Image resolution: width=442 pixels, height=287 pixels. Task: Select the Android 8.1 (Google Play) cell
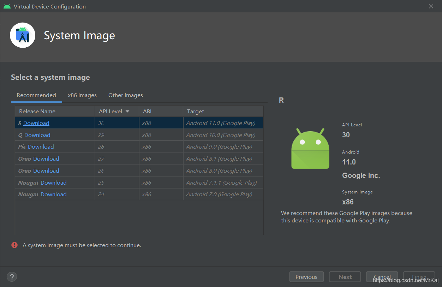223,159
